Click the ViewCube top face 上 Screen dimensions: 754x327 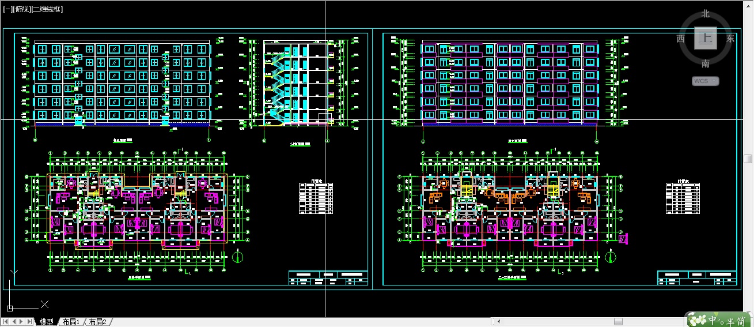tap(706, 38)
